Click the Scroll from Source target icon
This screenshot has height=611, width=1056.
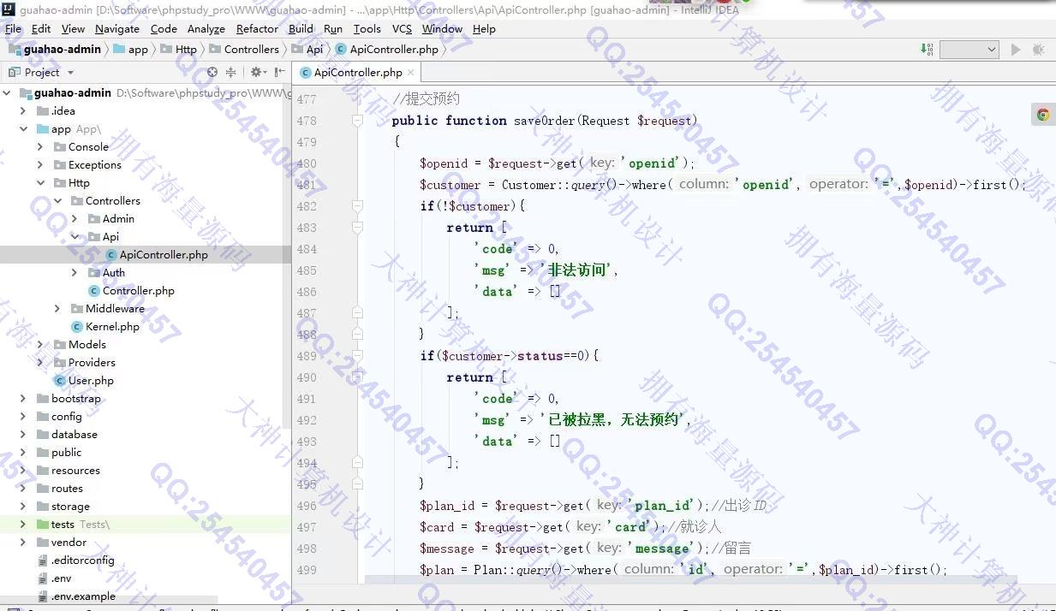click(x=212, y=73)
